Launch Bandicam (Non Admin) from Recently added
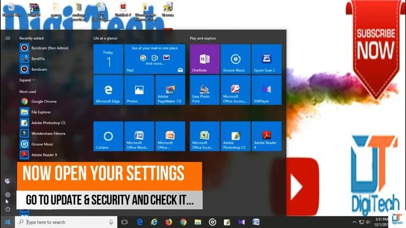Viewport: 406px width, 228px height. (x=44, y=48)
